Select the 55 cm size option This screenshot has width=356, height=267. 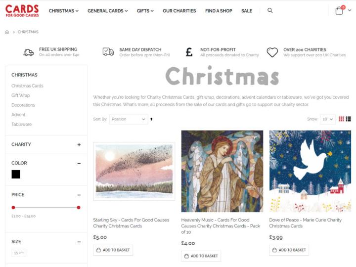pos(19,253)
